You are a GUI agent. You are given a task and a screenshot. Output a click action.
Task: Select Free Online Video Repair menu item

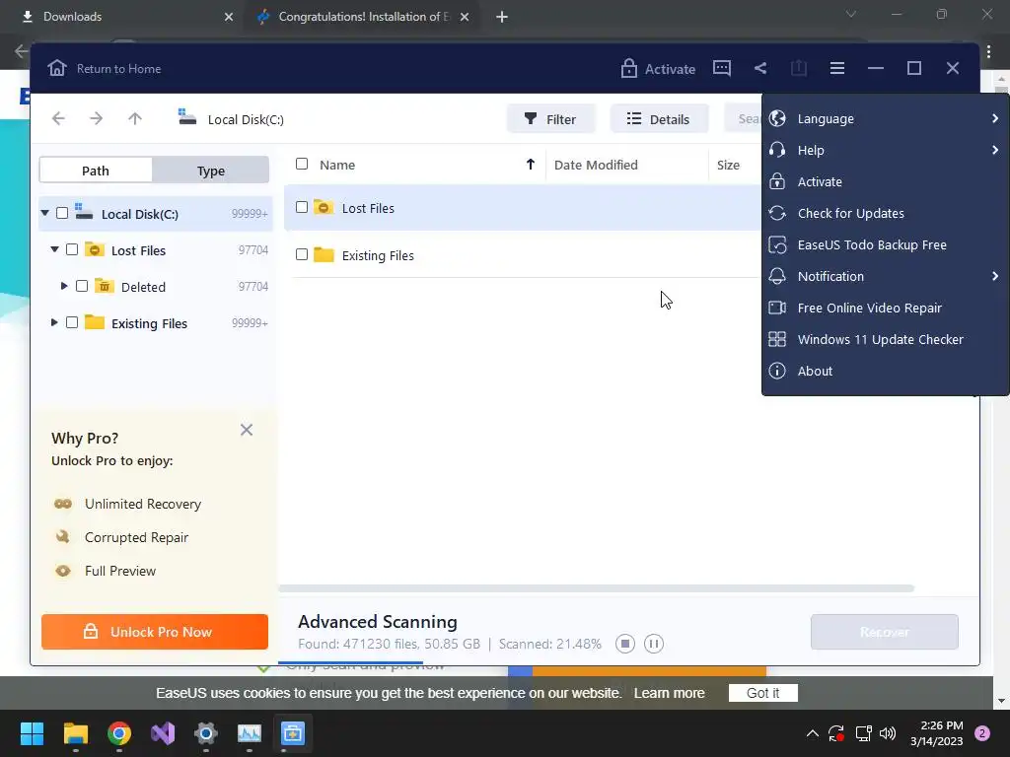[885, 308]
